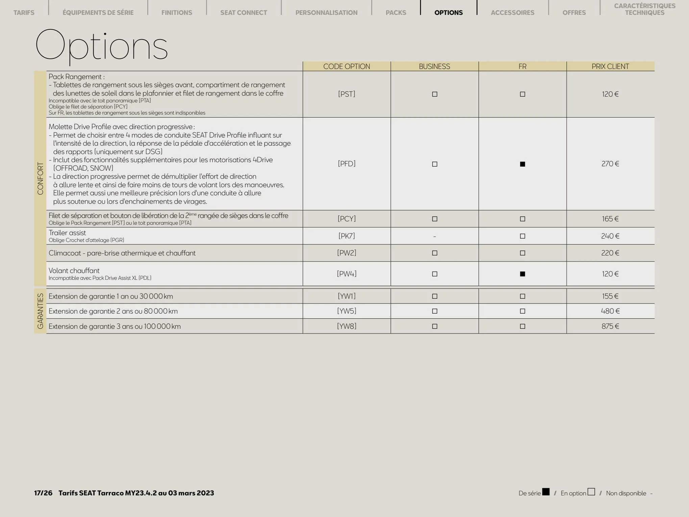Click option code [PST]
The image size is (689, 517).
click(347, 94)
